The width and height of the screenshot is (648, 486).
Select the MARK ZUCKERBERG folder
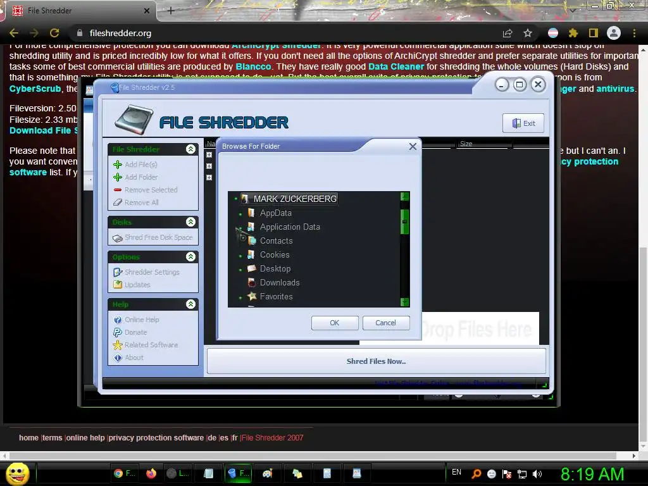tap(295, 199)
